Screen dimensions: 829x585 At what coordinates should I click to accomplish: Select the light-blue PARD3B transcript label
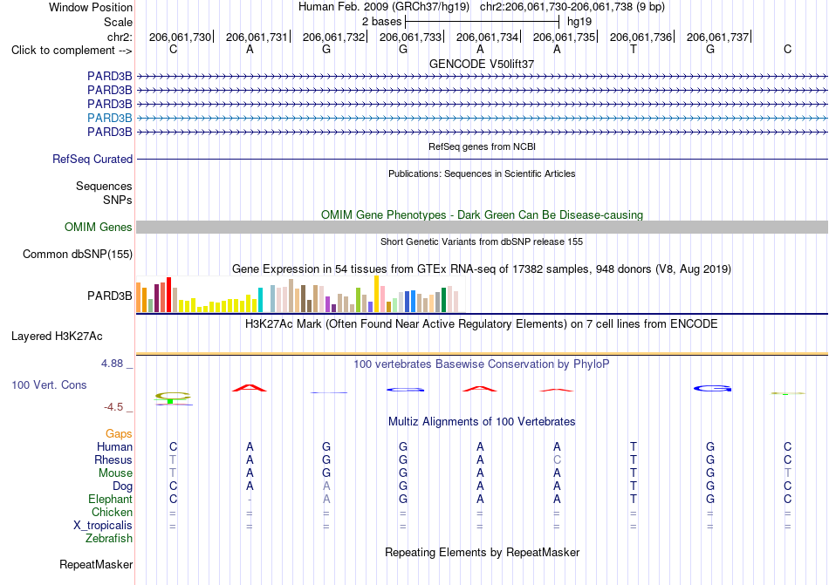click(x=109, y=118)
